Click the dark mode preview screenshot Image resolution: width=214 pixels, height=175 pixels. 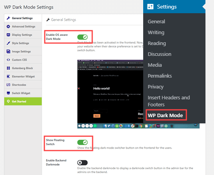point(110,94)
